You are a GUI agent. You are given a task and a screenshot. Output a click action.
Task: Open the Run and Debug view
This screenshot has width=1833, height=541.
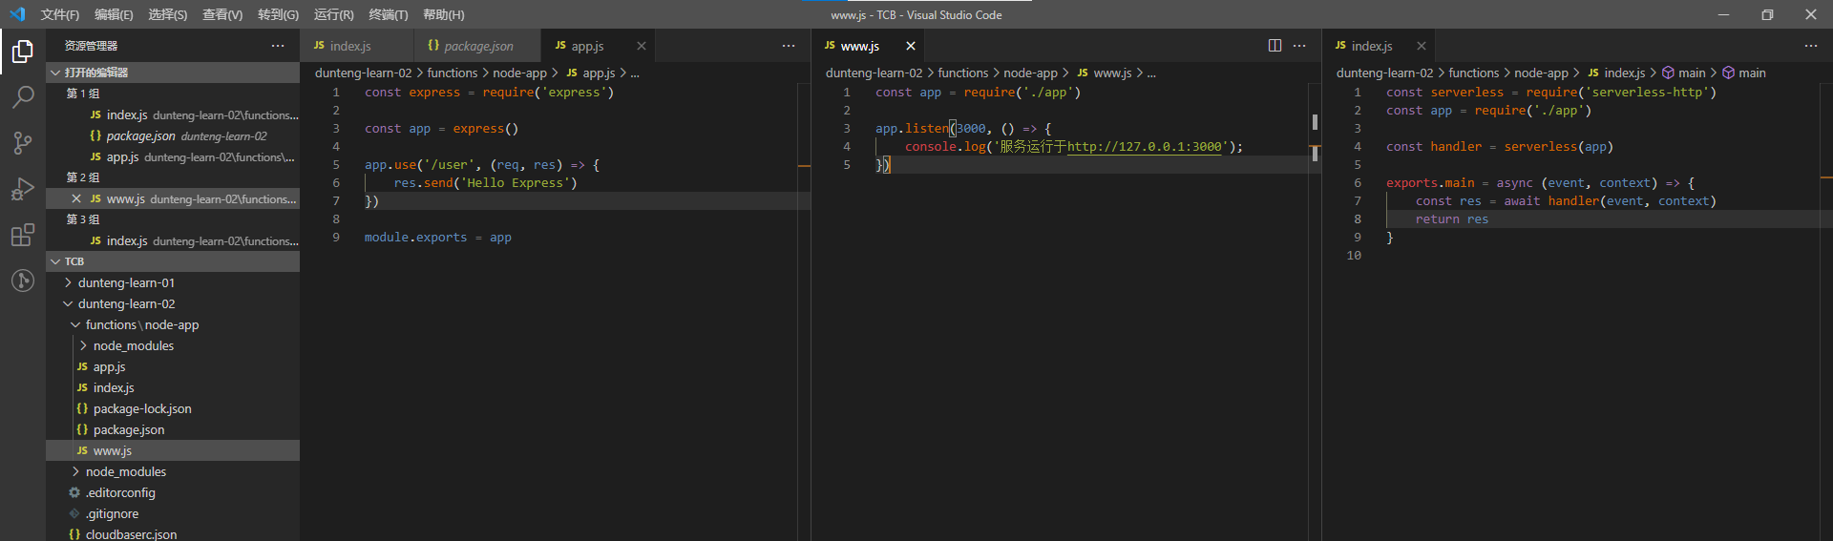[x=23, y=189]
